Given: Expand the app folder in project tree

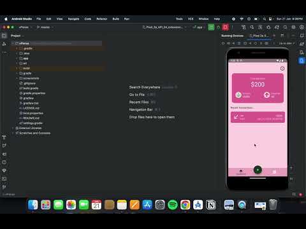Looking at the screenshot, I should pyautogui.click(x=17, y=59).
